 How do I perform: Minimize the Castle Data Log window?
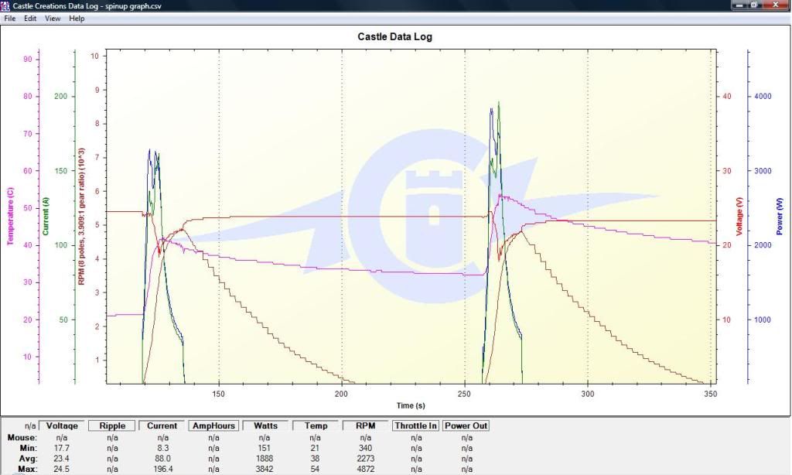[x=739, y=5]
